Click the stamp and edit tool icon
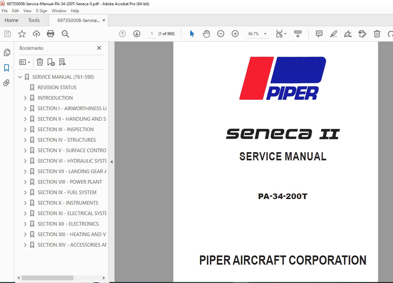 [362, 34]
